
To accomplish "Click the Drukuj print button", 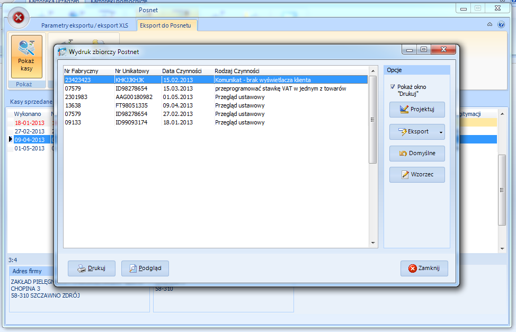I will click(x=92, y=268).
